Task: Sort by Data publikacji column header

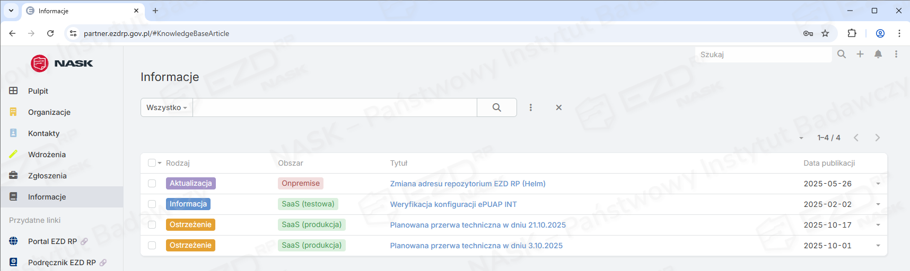Action: coord(829,163)
